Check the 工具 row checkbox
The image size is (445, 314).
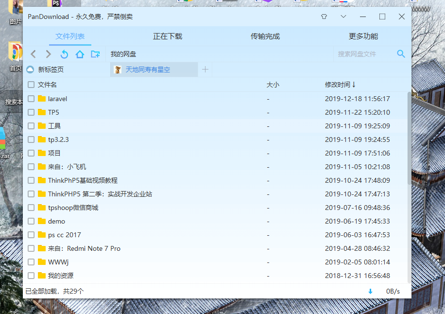[31, 126]
